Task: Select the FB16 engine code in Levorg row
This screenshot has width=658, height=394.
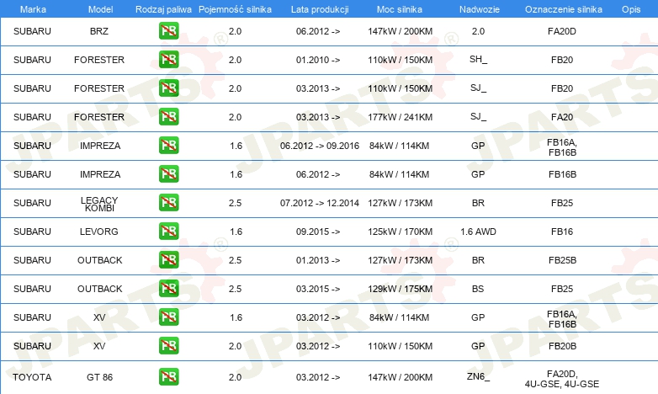Action: pos(562,232)
